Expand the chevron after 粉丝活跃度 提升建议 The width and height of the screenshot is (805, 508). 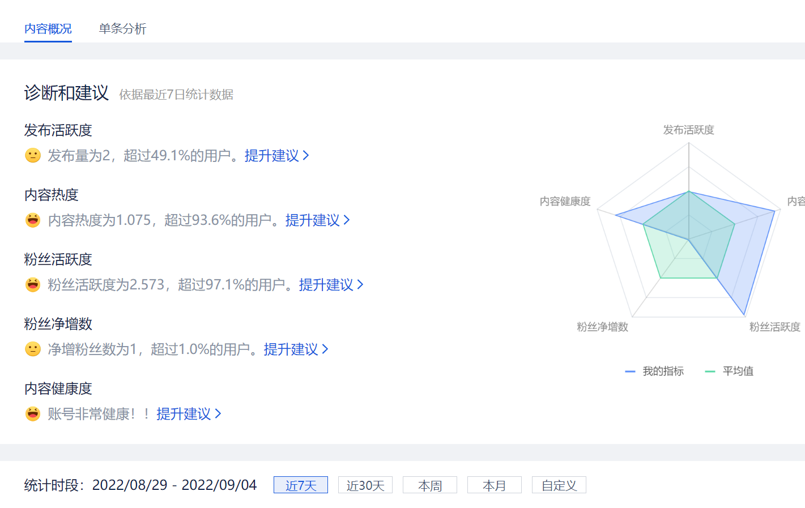[x=360, y=284]
